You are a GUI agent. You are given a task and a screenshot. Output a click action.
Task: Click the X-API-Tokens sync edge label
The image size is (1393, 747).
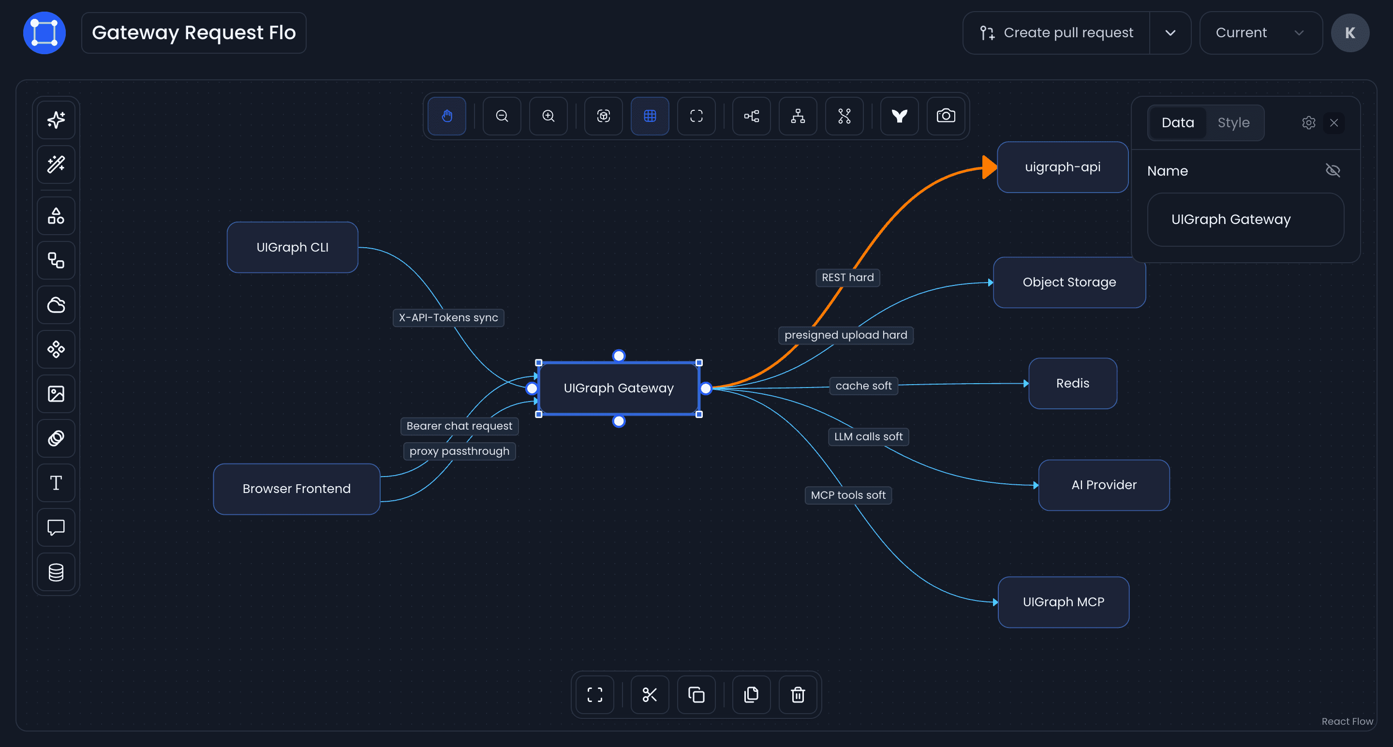tap(448, 317)
